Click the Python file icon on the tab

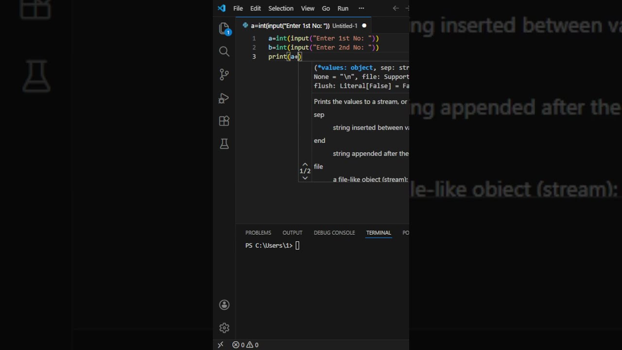click(x=245, y=26)
